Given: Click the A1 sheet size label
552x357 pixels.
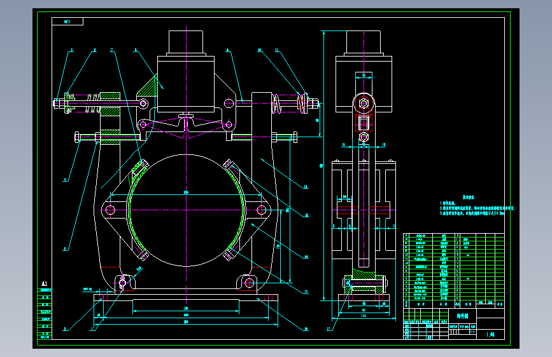Looking at the screenshot, I should tap(45, 283).
